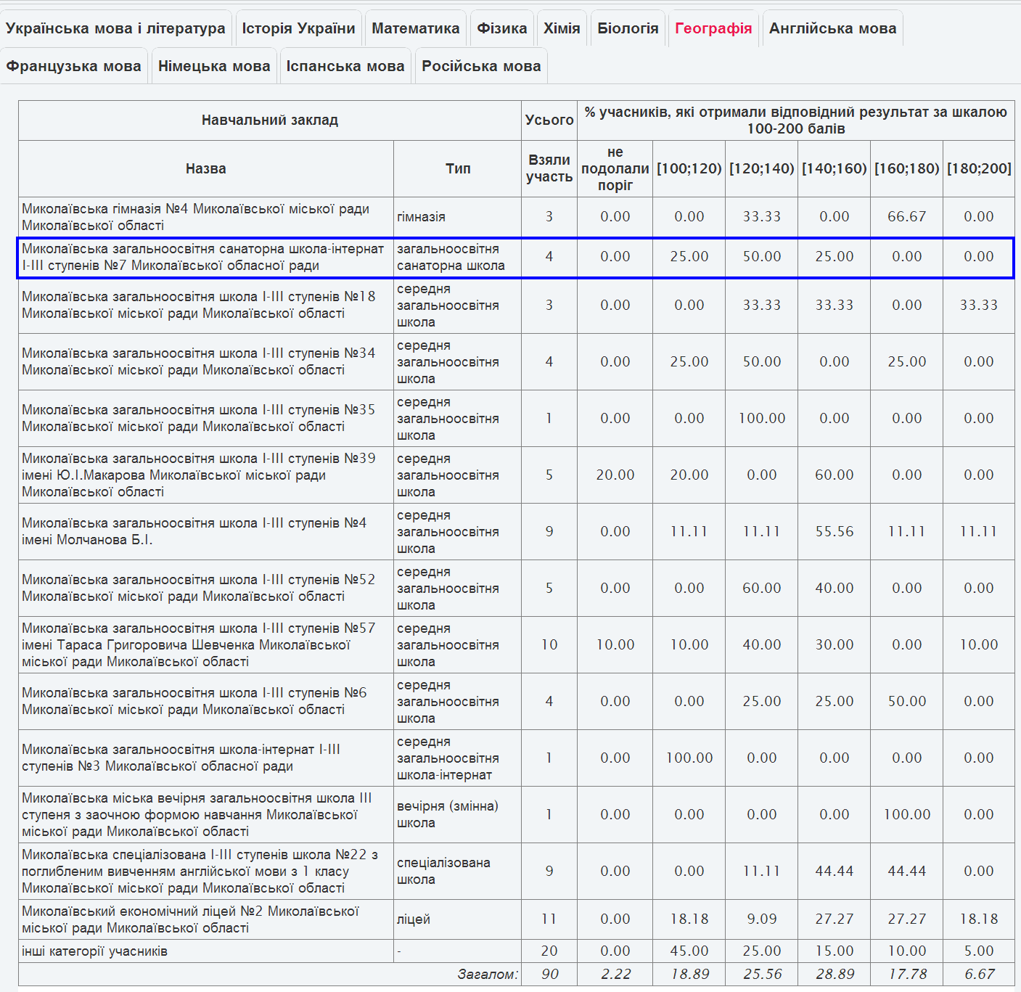
Task: Click the [180;200] column header
Action: tap(979, 168)
